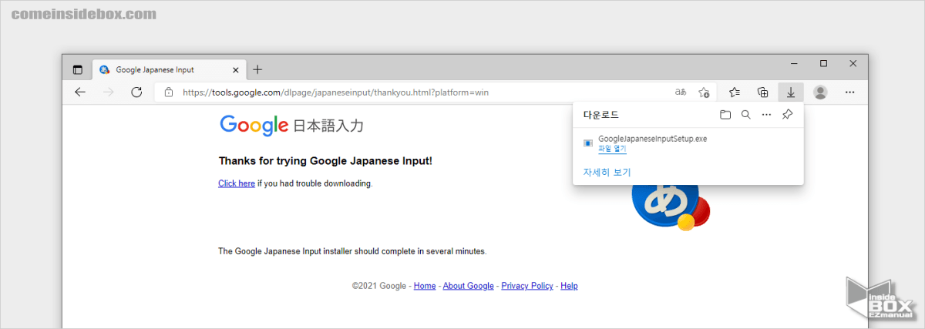Open the Home footer link

click(425, 286)
